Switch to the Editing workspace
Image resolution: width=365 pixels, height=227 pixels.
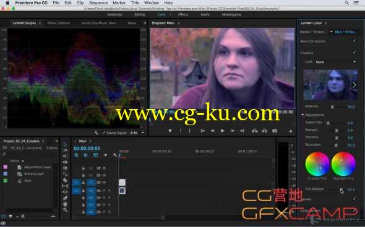[140, 14]
